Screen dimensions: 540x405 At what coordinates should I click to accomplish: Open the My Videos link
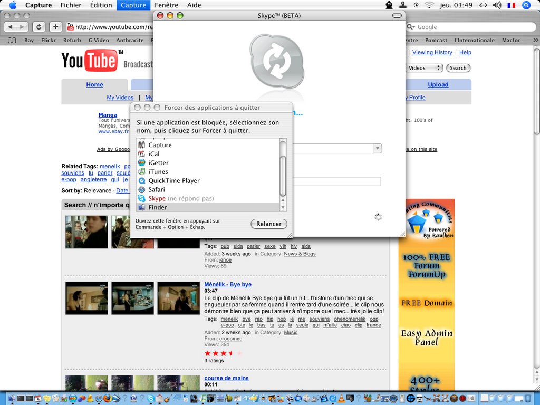pyautogui.click(x=120, y=98)
